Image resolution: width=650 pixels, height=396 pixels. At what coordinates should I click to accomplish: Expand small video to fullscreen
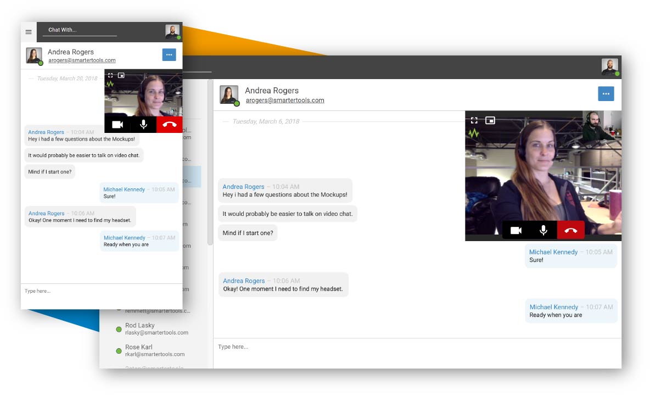coord(110,75)
